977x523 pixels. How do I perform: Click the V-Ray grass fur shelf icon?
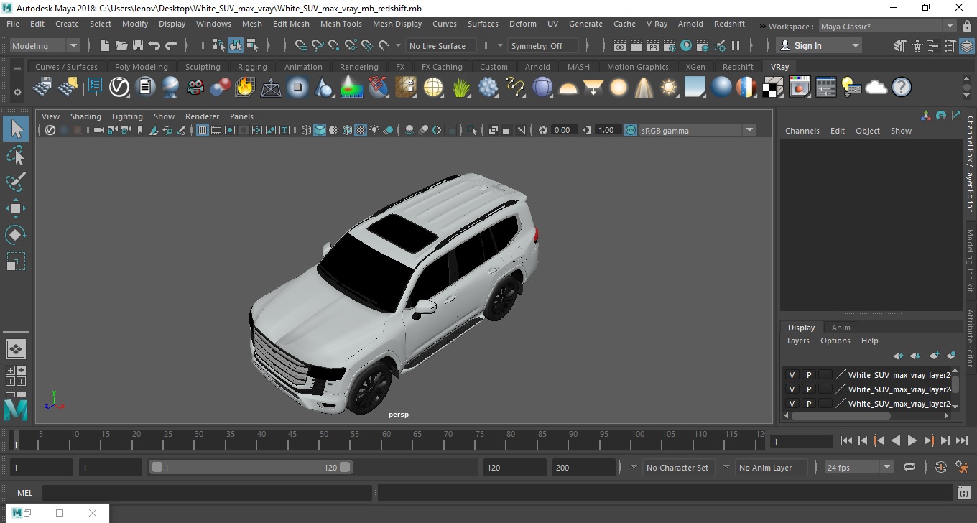click(461, 88)
